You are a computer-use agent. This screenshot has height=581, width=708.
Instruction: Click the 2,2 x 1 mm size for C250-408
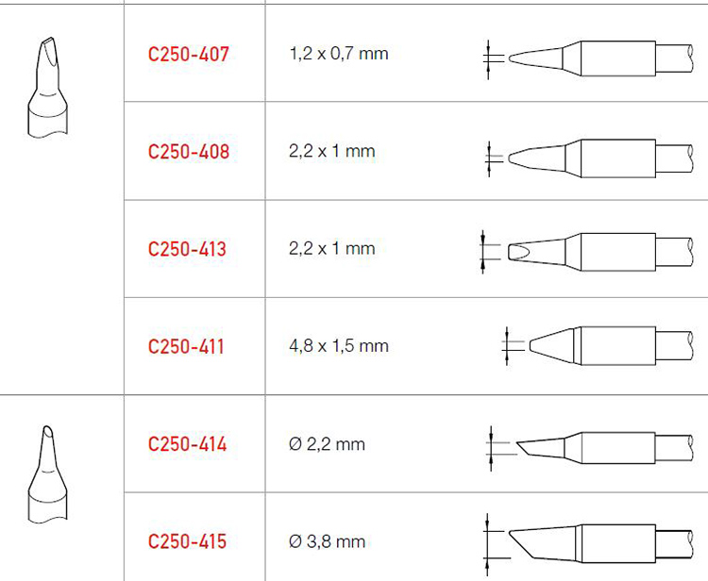point(332,152)
